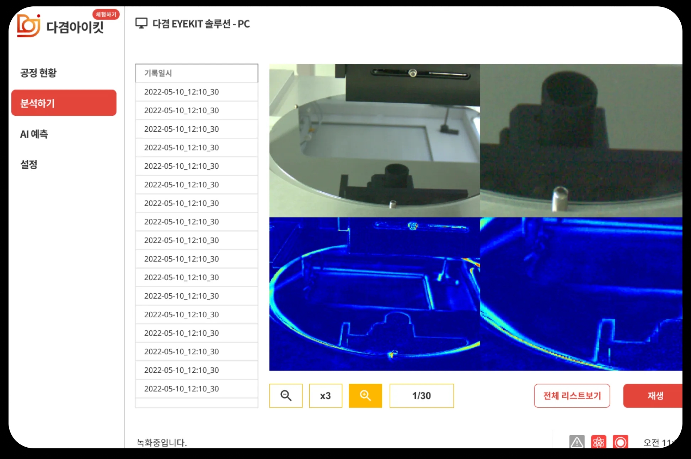
Task: Click the 다겸 EYEKIT 솔루션 - PC title
Action: tap(201, 24)
